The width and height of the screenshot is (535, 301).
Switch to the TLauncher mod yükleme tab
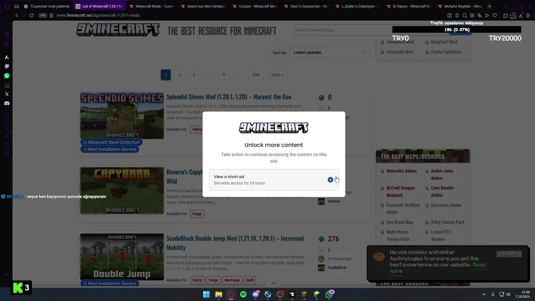click(47, 6)
